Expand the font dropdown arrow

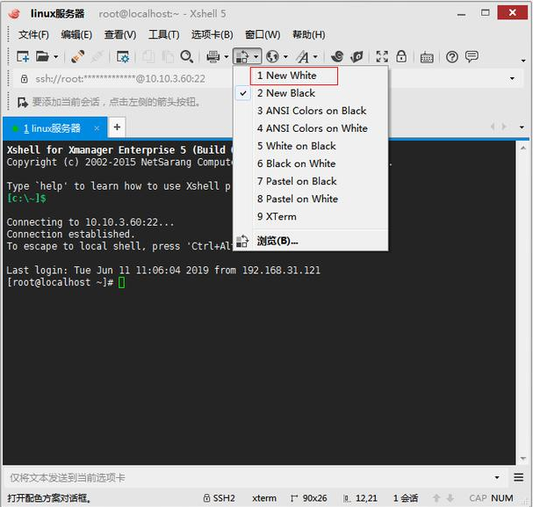coord(315,57)
